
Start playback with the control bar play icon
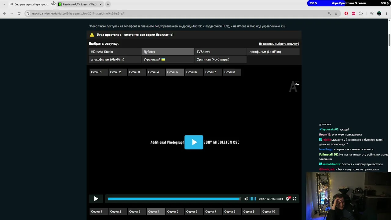click(96, 199)
